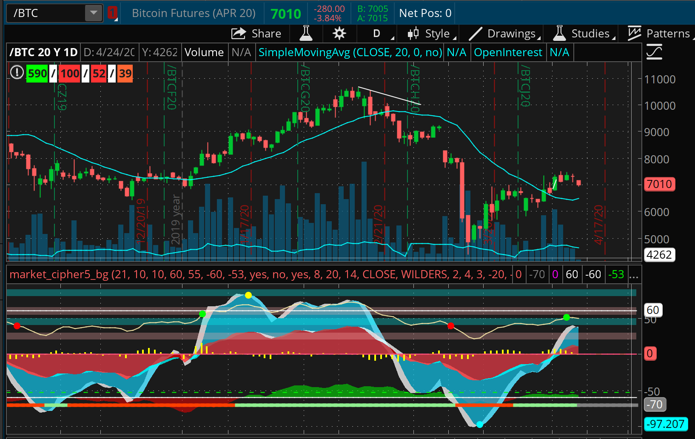Screen dimensions: 695x439
Task: Click the Net Pos: 0 text
Action: pyautogui.click(x=425, y=13)
